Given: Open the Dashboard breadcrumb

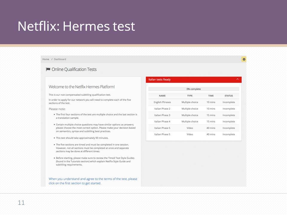Looking at the screenshot, I should (60, 59).
